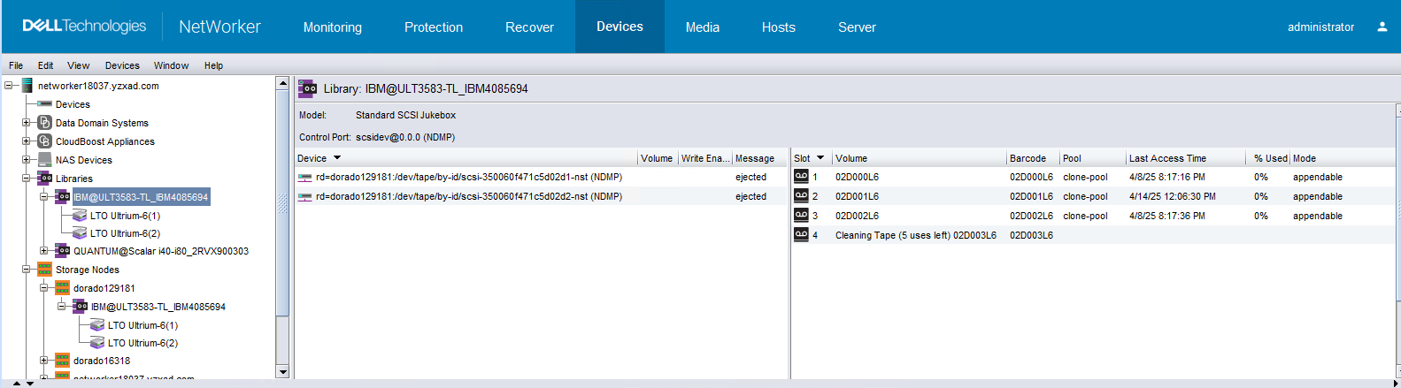1401x388 pixels.
Task: Click LTO Ultrium-6(1) drive icon under Libraries
Action: tap(80, 216)
